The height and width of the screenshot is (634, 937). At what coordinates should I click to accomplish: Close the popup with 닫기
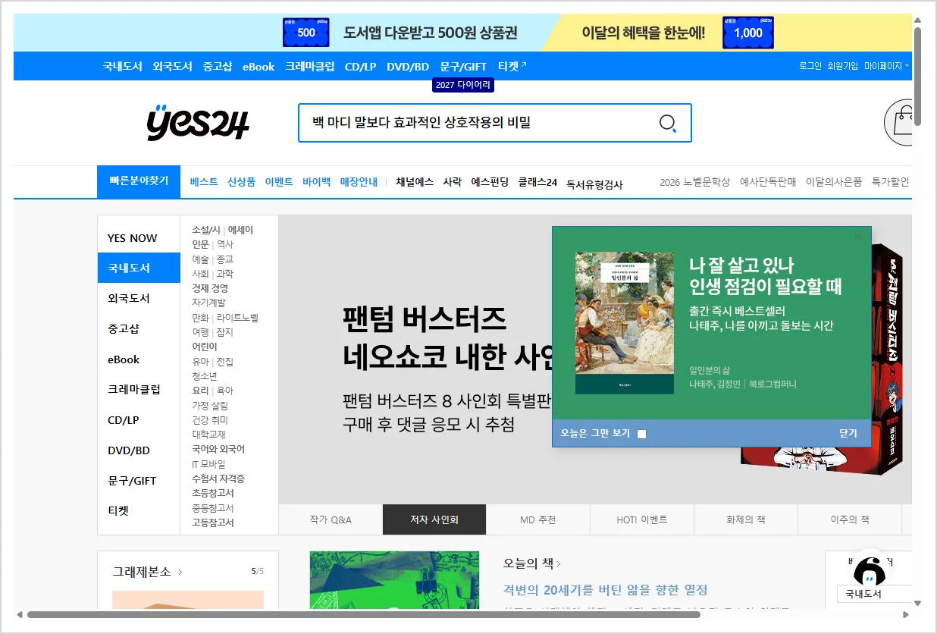[848, 433]
